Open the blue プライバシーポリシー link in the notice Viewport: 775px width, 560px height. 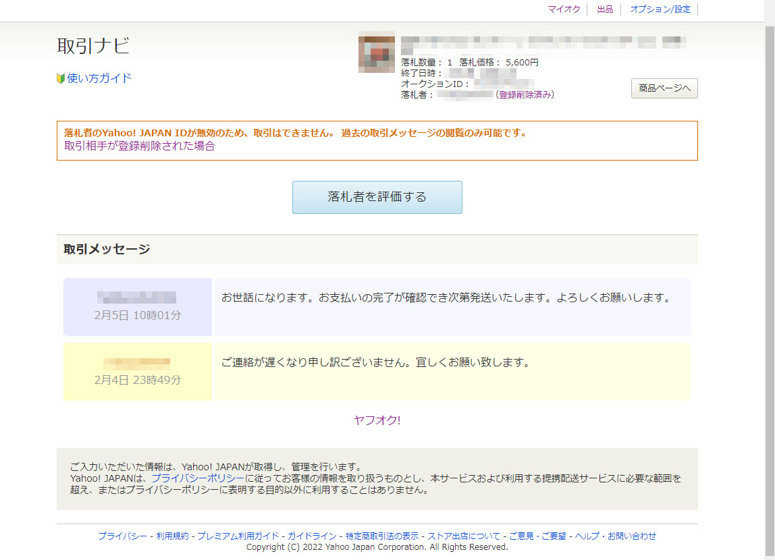tap(197, 478)
